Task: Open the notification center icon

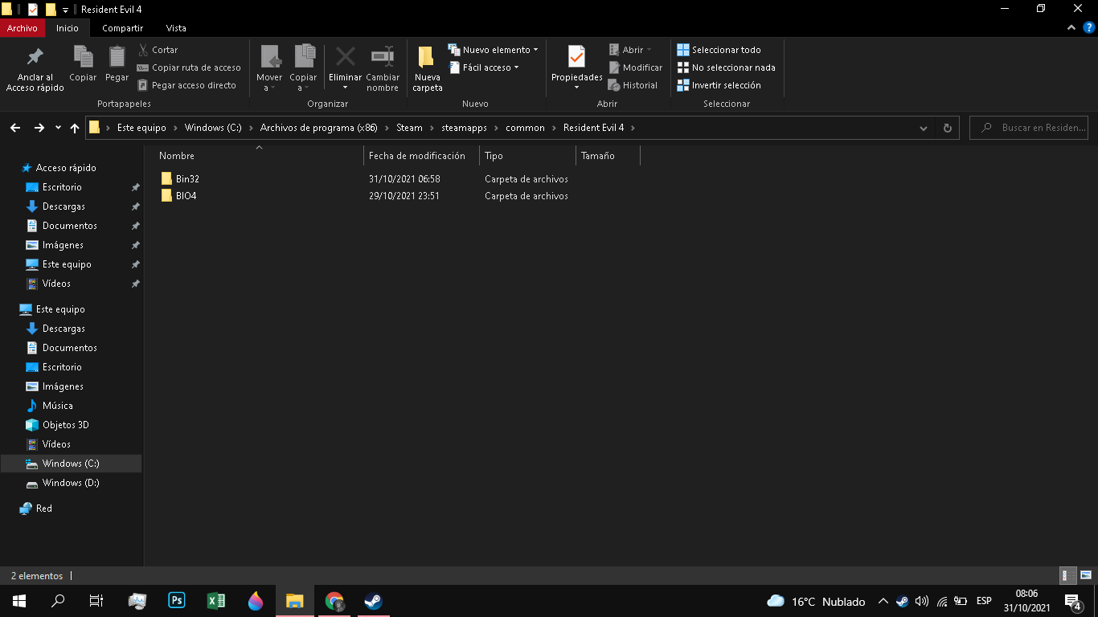Action: (x=1073, y=601)
